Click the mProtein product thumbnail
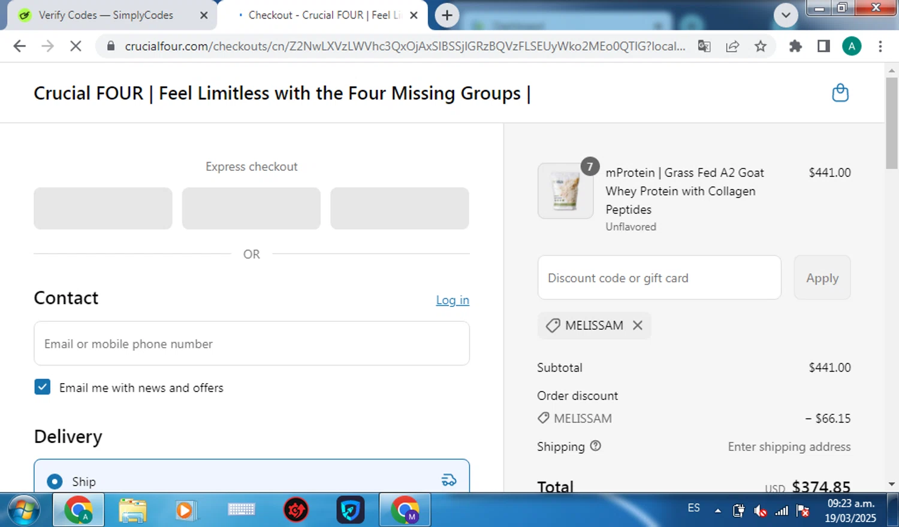The height and width of the screenshot is (527, 899). point(566,191)
